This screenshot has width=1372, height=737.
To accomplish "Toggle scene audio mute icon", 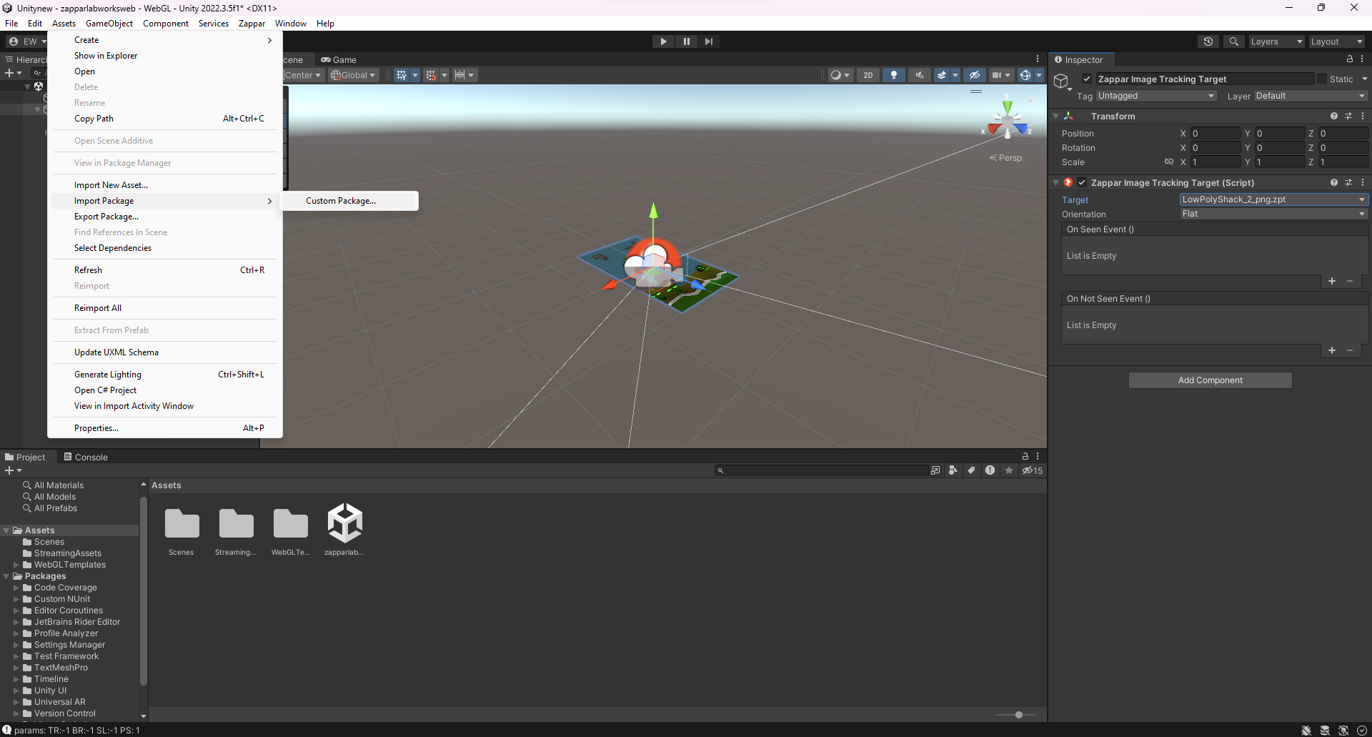I will coord(919,75).
